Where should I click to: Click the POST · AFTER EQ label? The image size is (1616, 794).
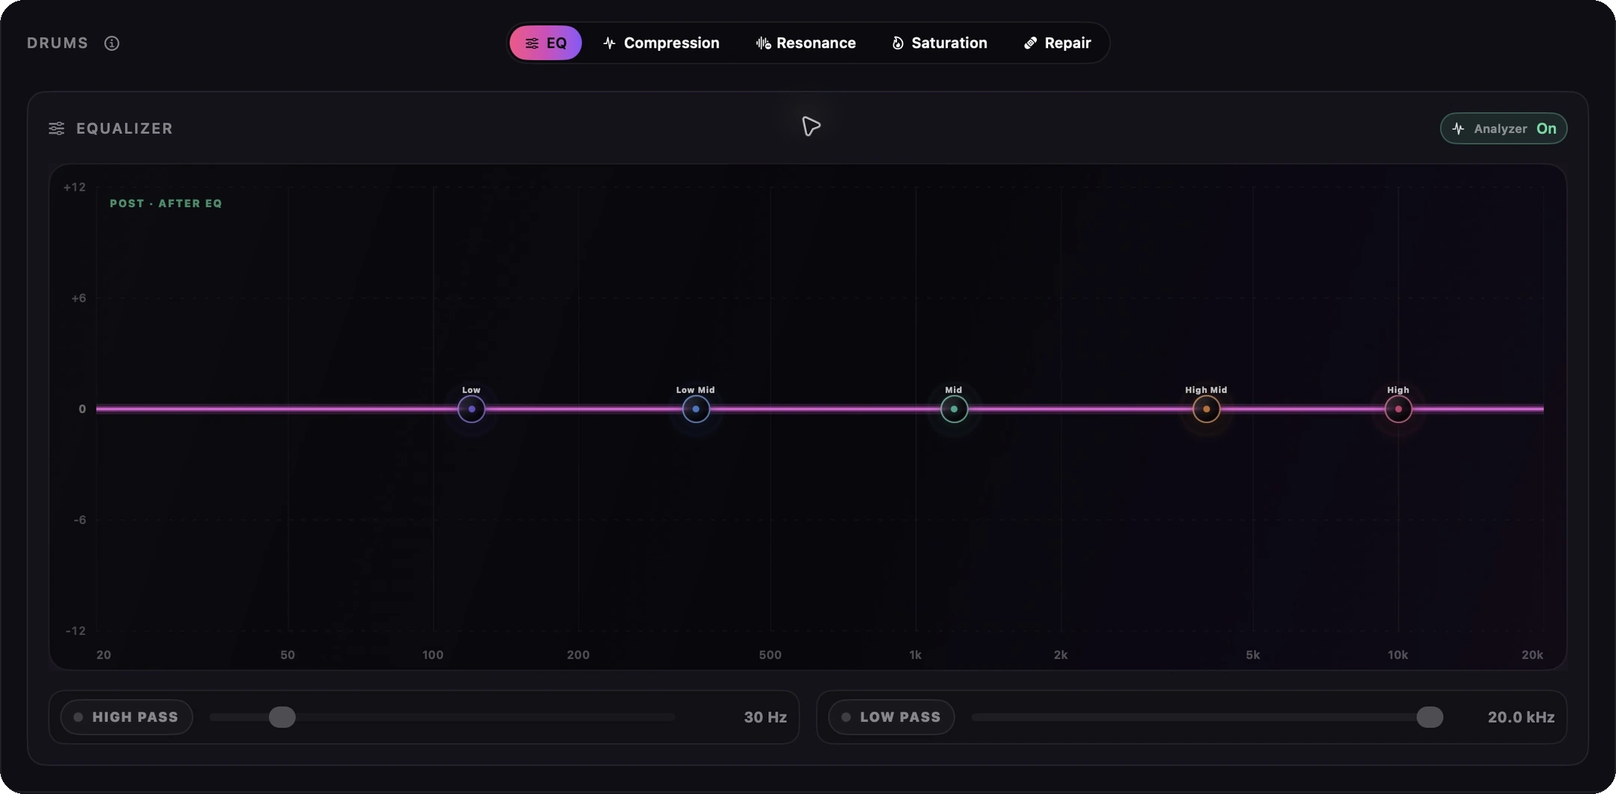tap(166, 203)
